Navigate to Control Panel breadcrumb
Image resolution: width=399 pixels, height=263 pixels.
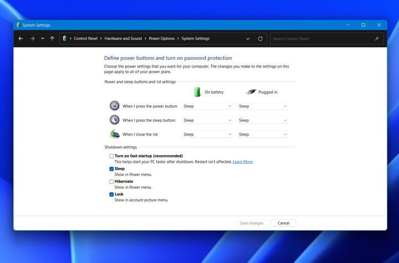point(85,38)
